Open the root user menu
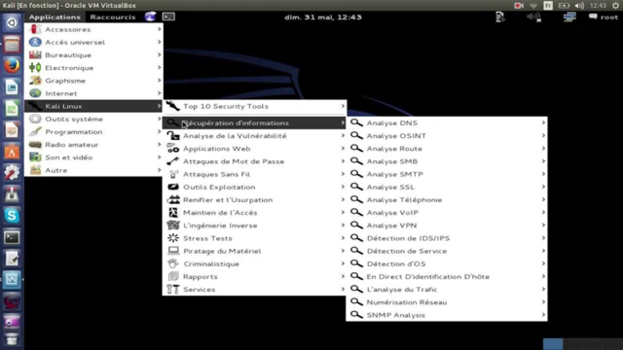 603,17
